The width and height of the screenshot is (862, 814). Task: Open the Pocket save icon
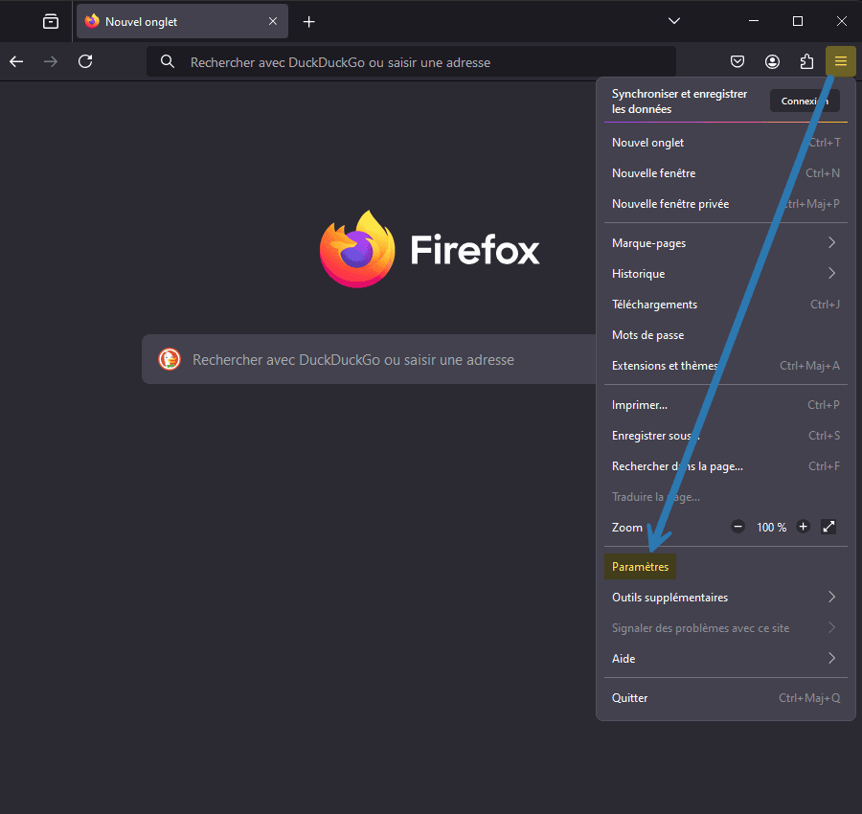click(x=737, y=61)
